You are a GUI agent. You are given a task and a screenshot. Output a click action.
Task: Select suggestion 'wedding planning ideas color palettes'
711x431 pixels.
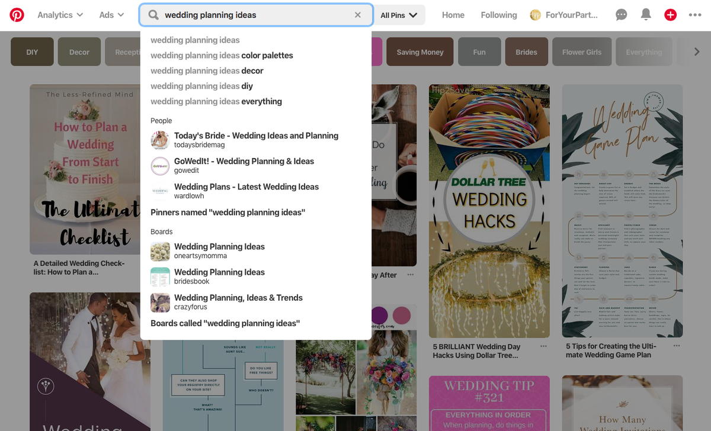(222, 55)
